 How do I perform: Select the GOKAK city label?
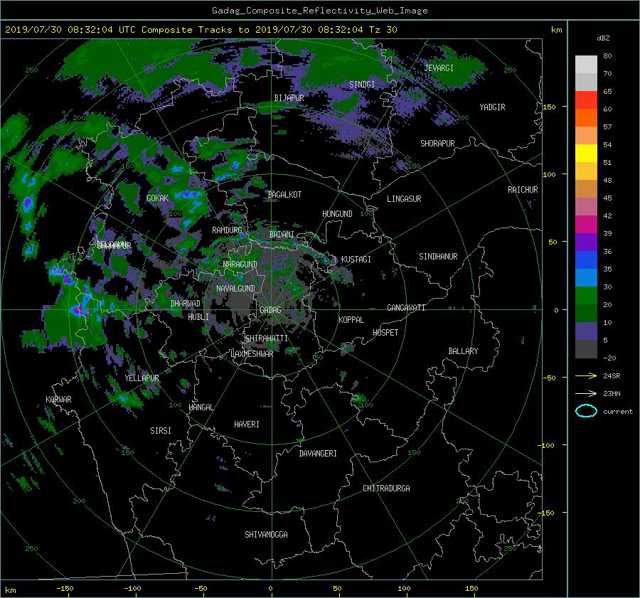(158, 198)
